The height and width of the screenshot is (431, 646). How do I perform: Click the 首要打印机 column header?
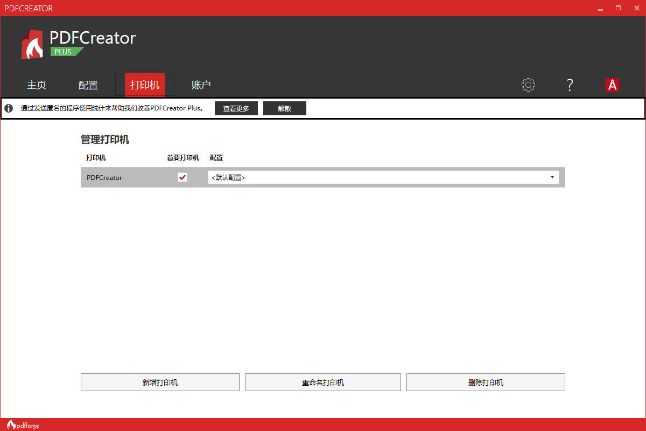coord(183,158)
